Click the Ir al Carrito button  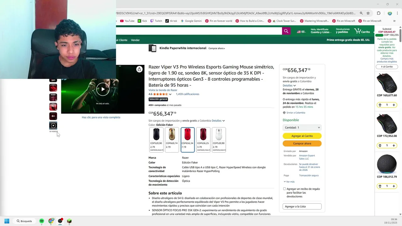pyautogui.click(x=387, y=67)
